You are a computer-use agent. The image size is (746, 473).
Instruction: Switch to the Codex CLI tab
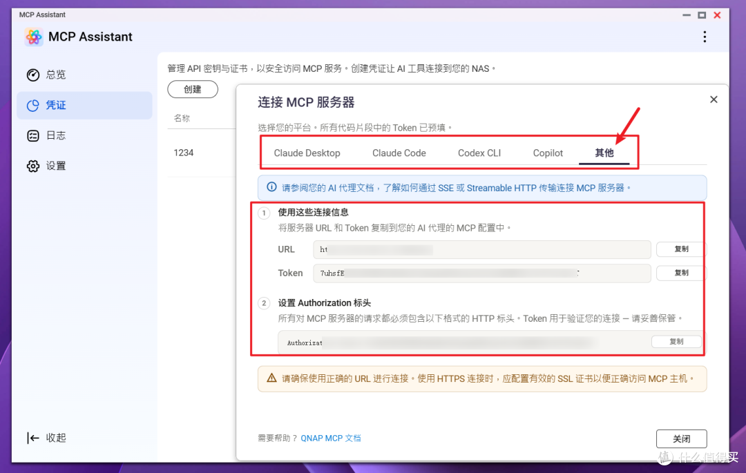[x=479, y=153]
